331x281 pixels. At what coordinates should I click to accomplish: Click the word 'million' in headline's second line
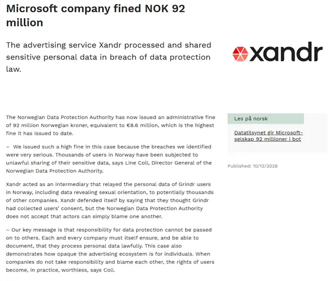coord(24,23)
